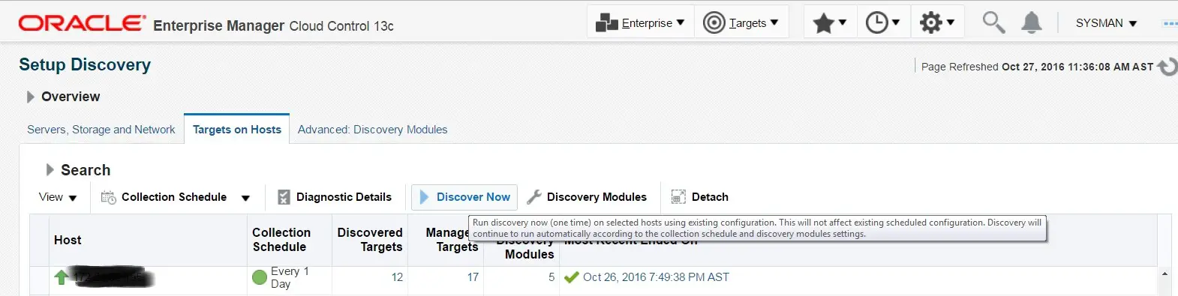
Task: Click the search magnifier icon
Action: click(x=993, y=22)
